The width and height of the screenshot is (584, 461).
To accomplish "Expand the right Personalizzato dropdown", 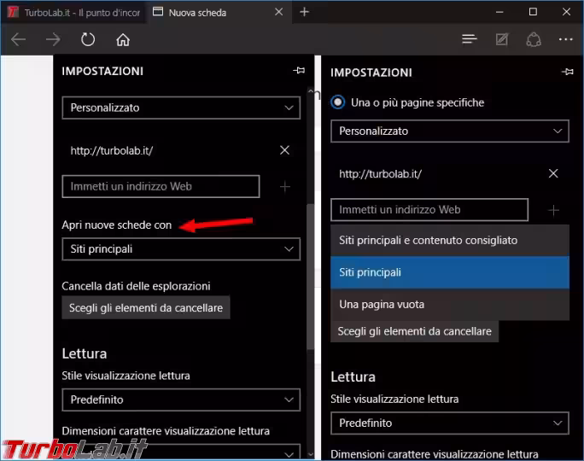I will pos(450,131).
